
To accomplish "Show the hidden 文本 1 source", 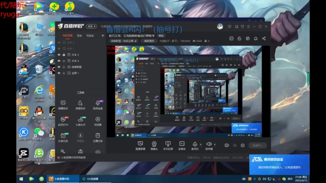I will [x=59, y=48].
